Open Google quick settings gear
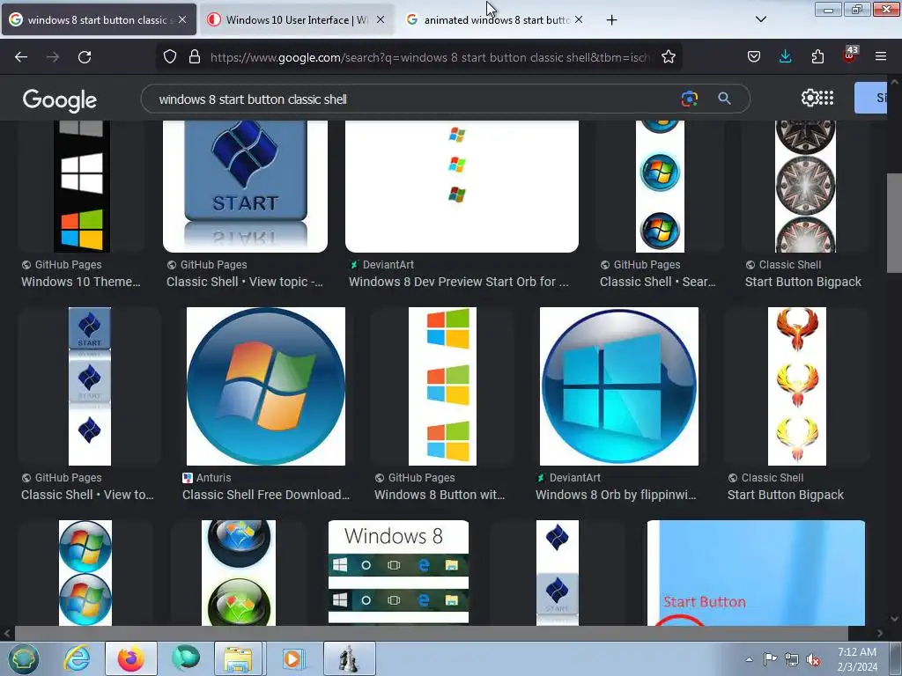Image resolution: width=902 pixels, height=676 pixels. point(810,98)
